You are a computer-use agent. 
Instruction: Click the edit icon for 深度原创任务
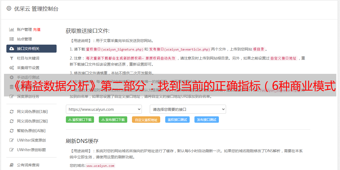[x=12, y=96]
